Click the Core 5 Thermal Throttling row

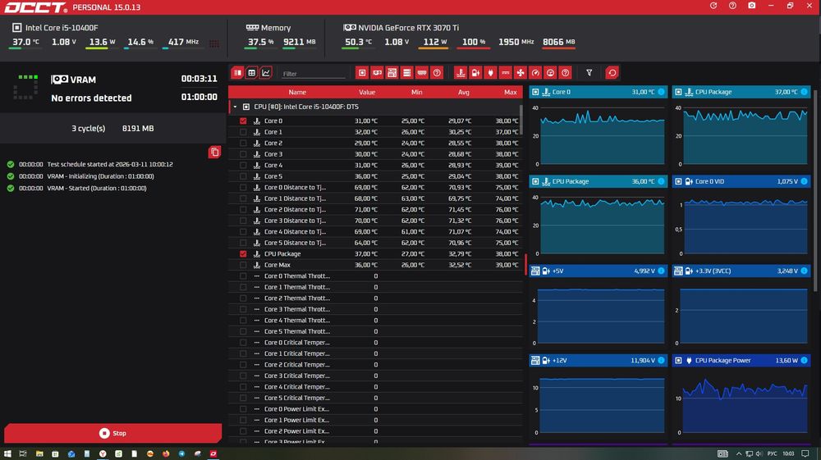[x=375, y=331]
